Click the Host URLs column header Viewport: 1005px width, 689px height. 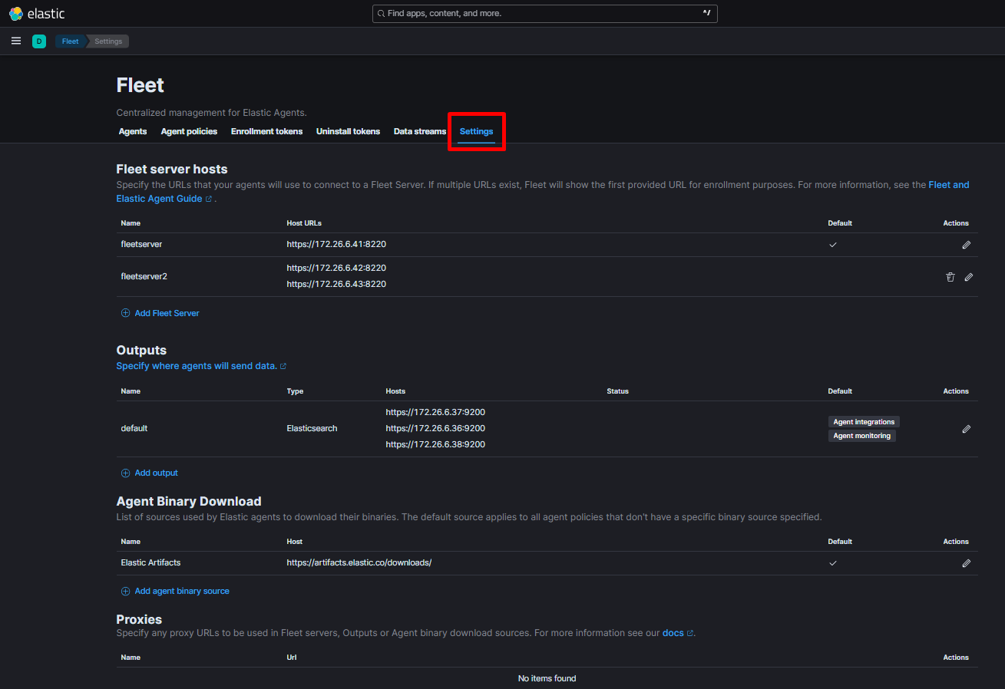click(x=304, y=223)
